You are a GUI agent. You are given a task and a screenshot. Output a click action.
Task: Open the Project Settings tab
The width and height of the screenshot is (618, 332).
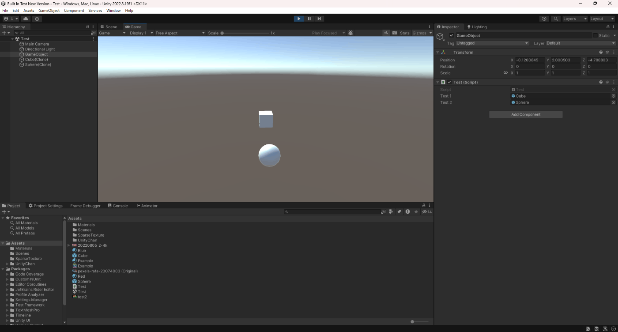(45, 206)
